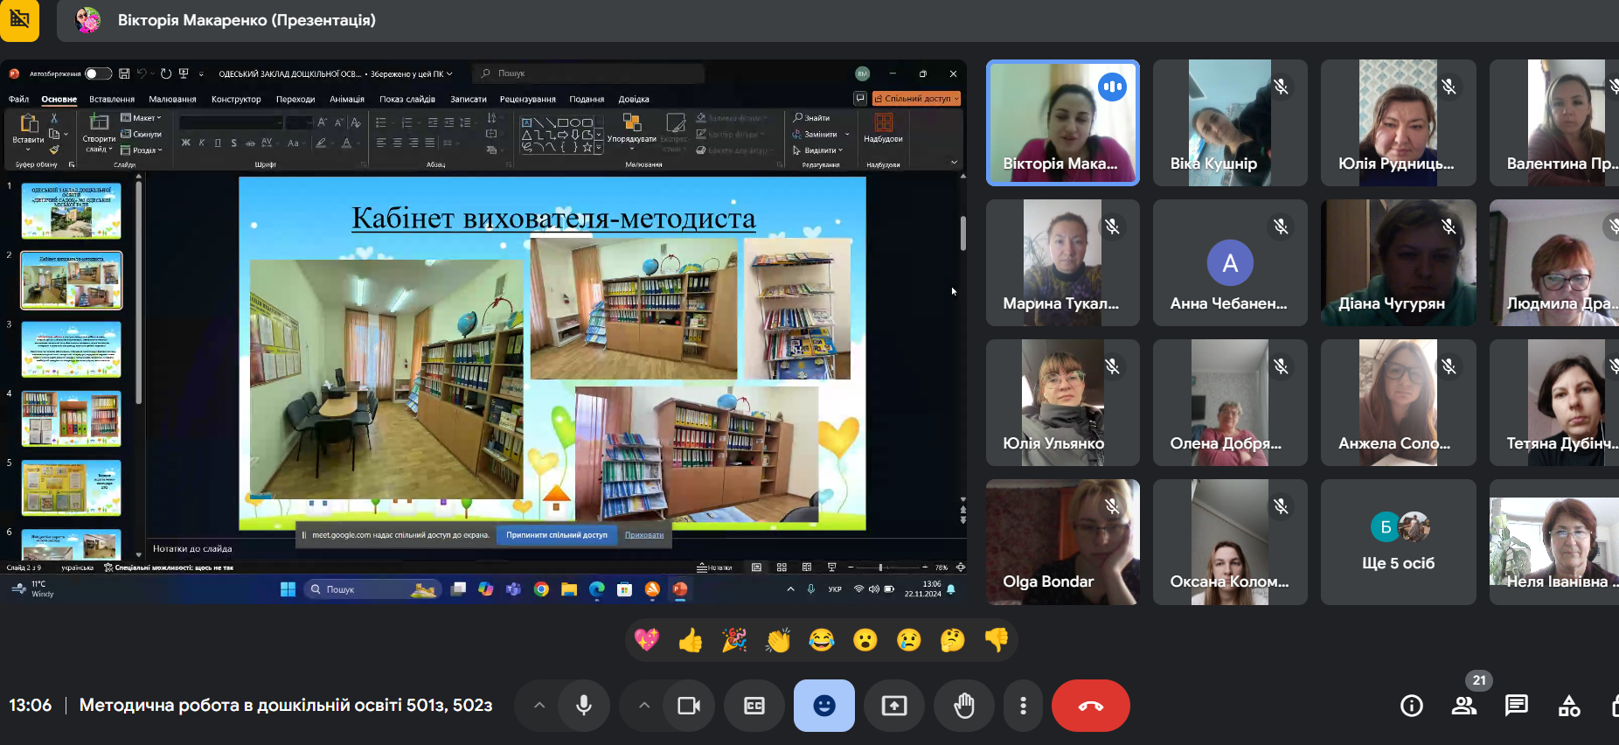1619x745 pixels.
Task: Toggle the camera on or off
Action: (x=689, y=706)
